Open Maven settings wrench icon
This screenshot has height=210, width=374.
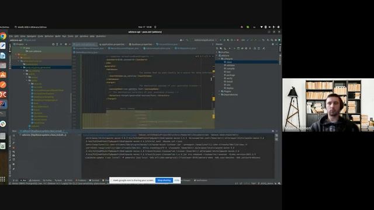[264, 48]
